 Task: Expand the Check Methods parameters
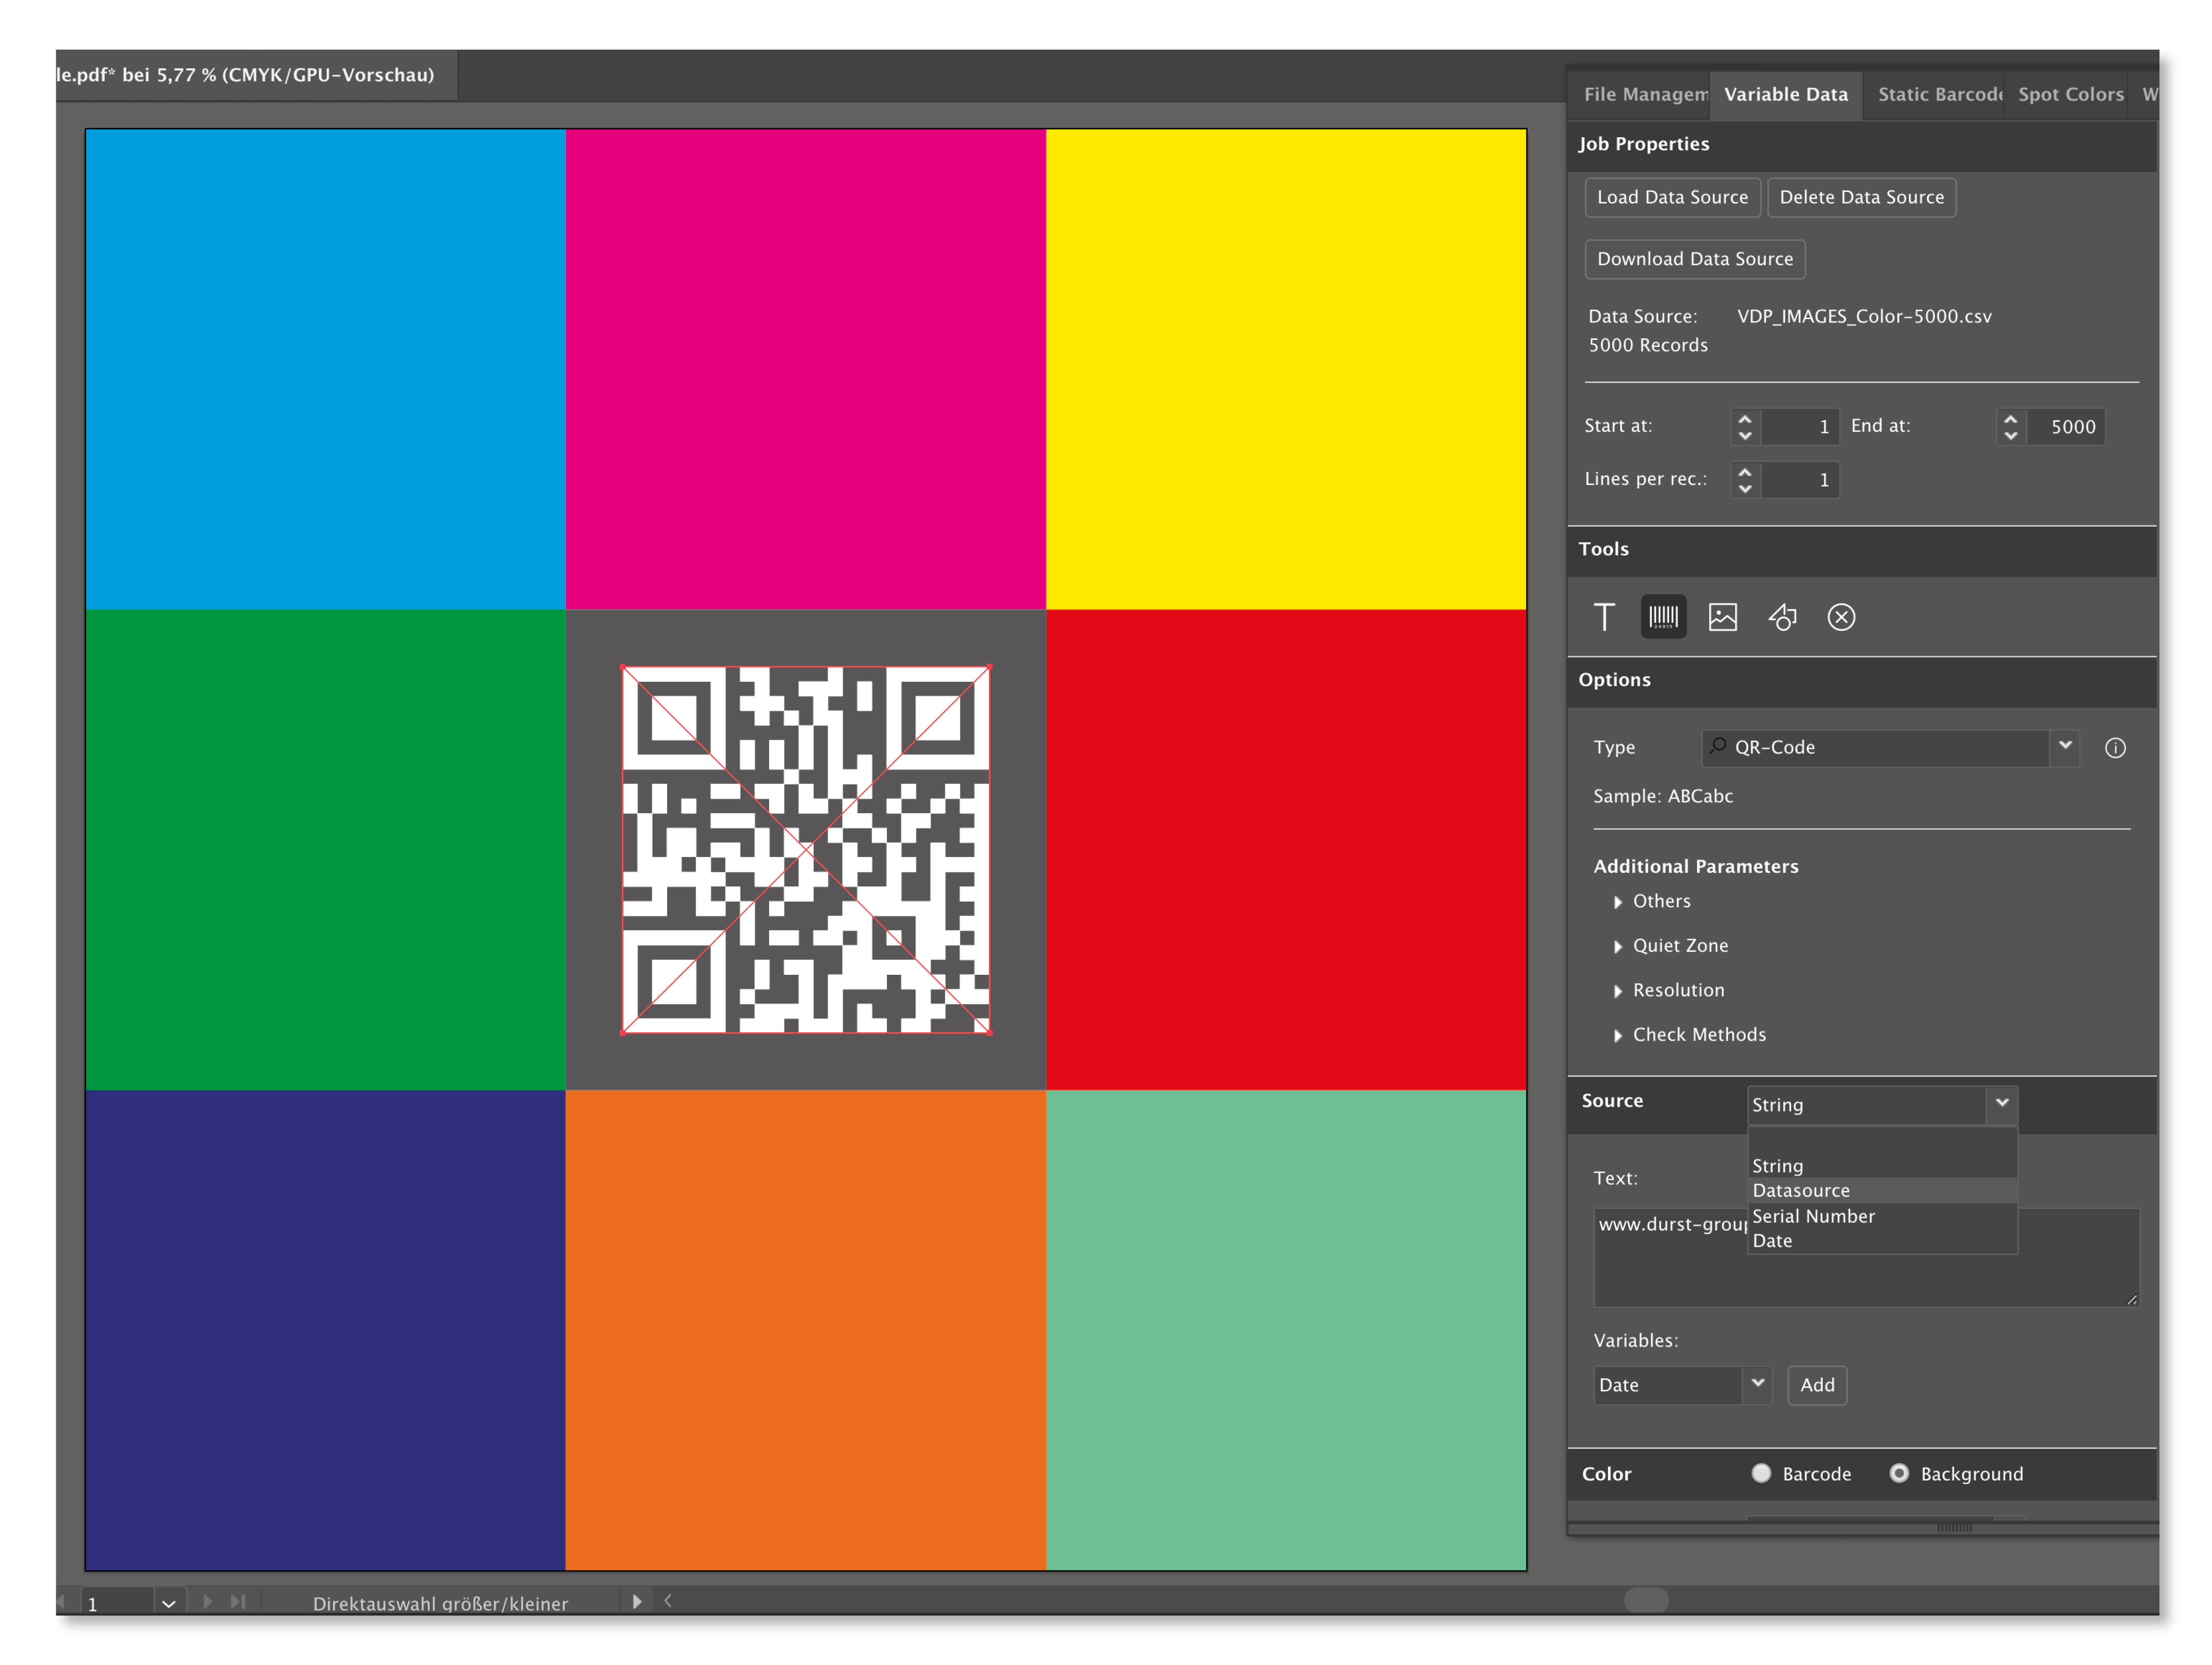(x=1618, y=1035)
